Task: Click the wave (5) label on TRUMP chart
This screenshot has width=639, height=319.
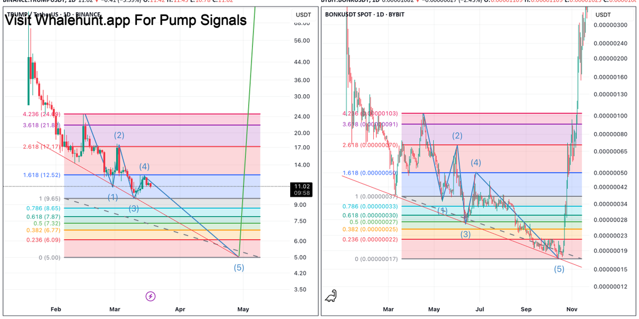Action: pyautogui.click(x=238, y=267)
